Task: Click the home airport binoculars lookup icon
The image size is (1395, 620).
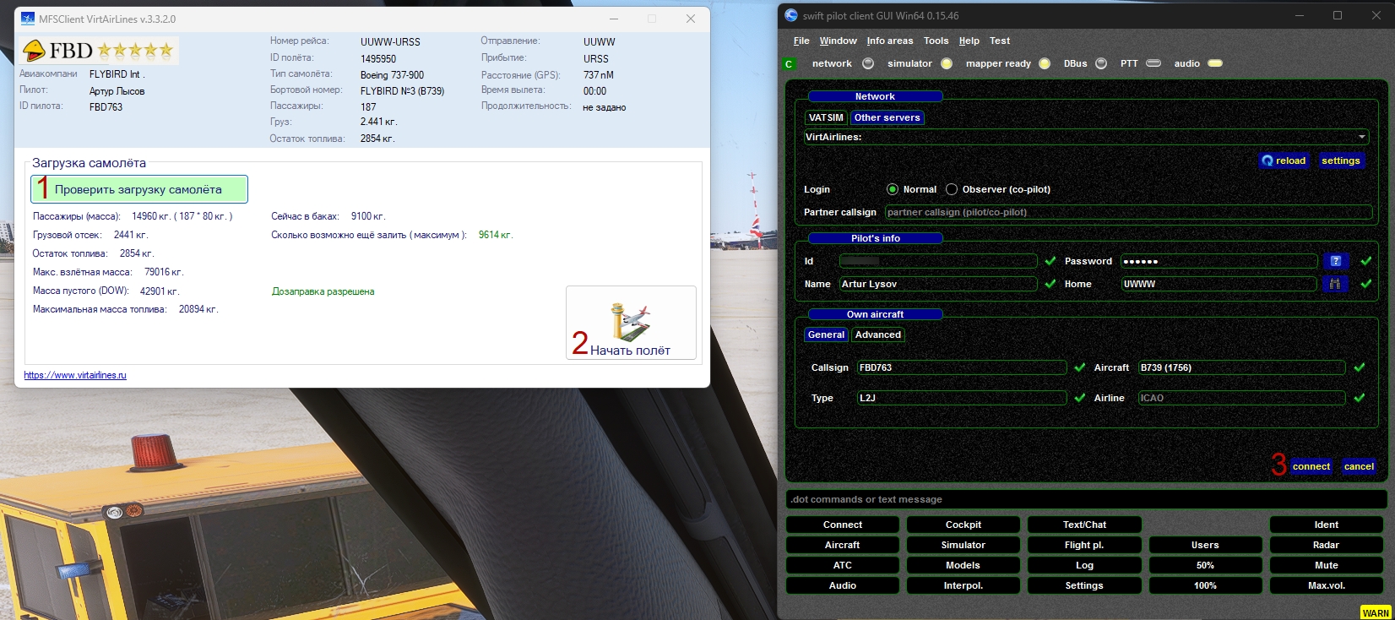Action: point(1335,284)
